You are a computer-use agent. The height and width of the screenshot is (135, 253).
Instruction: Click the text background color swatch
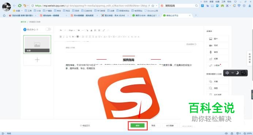(x=78, y=37)
